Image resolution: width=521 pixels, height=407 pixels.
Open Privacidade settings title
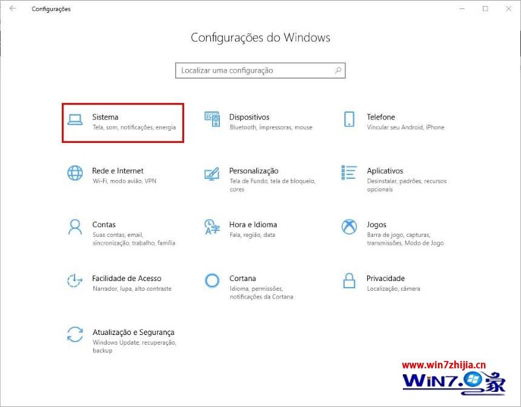tap(385, 279)
